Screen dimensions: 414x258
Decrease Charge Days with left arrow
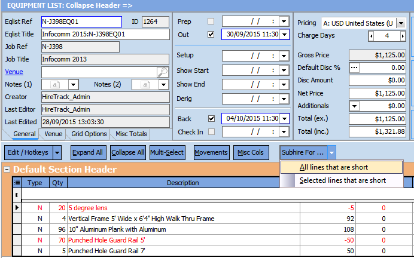tap(371, 36)
